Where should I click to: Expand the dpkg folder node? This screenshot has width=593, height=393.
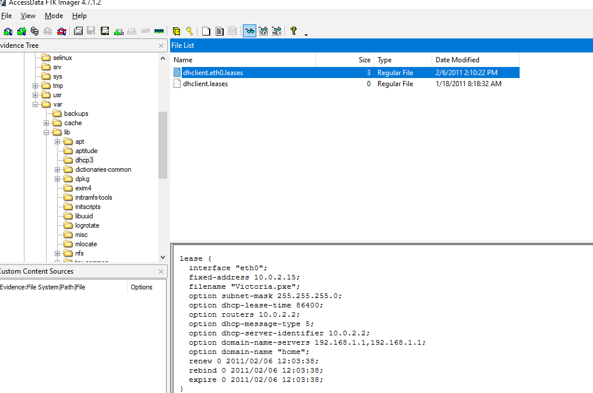click(x=58, y=179)
